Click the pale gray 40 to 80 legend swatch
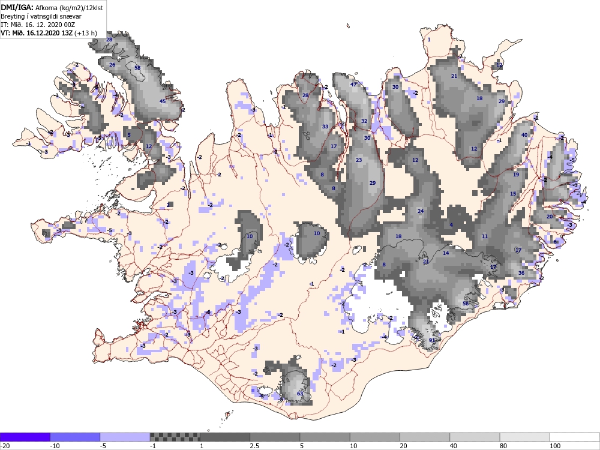This screenshot has height=450, width=600. point(475,437)
